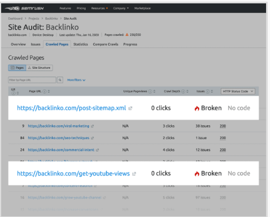Image resolution: width=270 pixels, height=217 pixels.
Task: Click Crawl Depth info icon
Action: [183, 91]
